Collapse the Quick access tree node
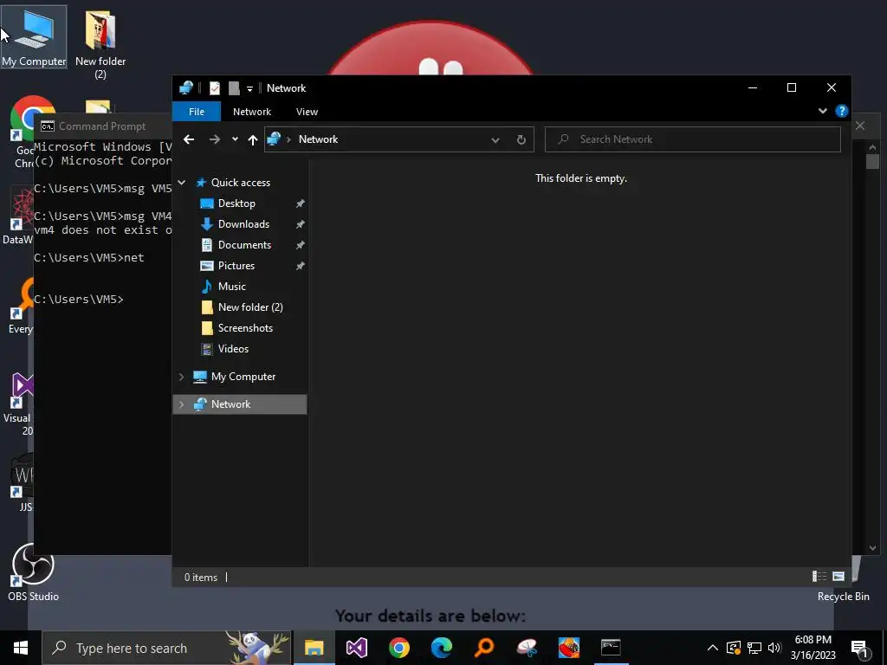 click(x=182, y=183)
